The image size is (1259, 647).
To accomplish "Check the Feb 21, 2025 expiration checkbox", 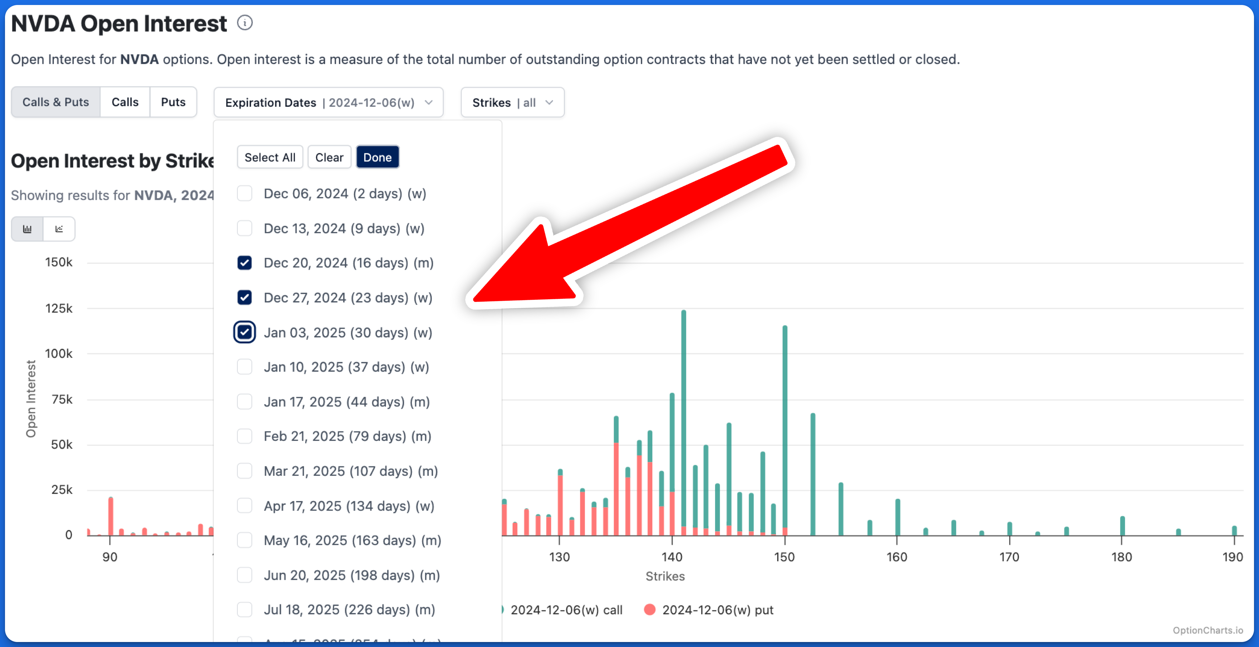I will click(x=244, y=436).
